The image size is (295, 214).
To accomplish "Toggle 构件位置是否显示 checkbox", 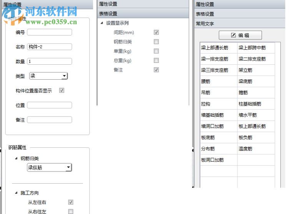I will [x=61, y=90].
